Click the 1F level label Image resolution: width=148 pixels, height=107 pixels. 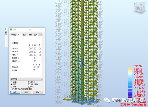pos(58,98)
